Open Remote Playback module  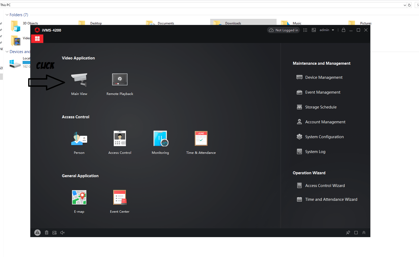point(120,80)
